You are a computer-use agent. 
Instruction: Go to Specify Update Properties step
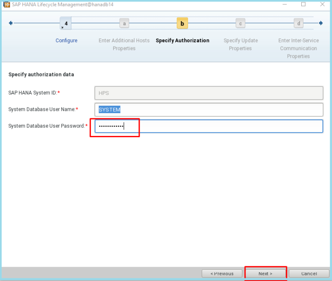click(x=240, y=44)
